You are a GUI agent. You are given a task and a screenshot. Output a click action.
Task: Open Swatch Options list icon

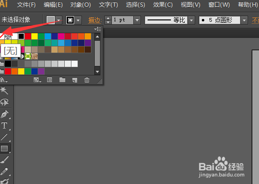click(50, 80)
